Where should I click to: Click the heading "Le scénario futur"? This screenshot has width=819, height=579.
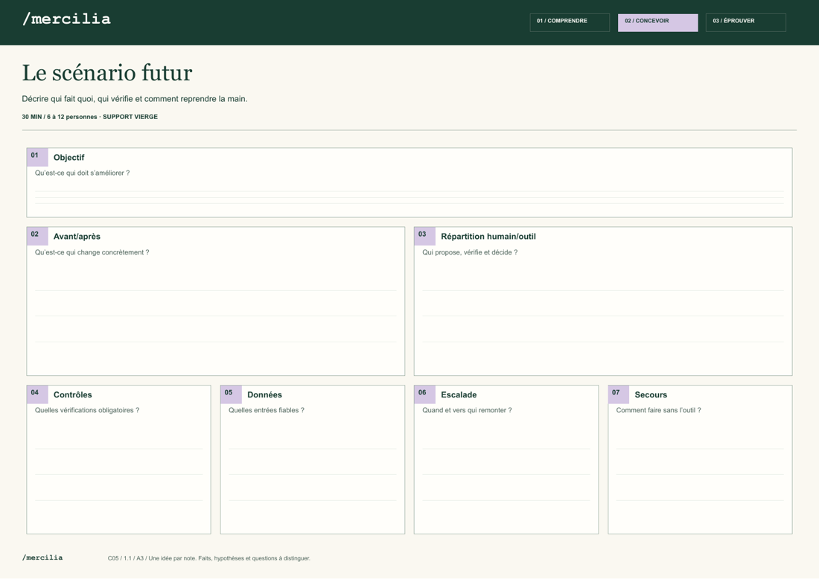[107, 73]
